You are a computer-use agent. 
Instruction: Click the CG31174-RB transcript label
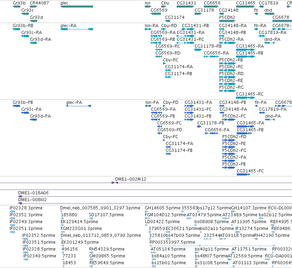[x=178, y=73]
